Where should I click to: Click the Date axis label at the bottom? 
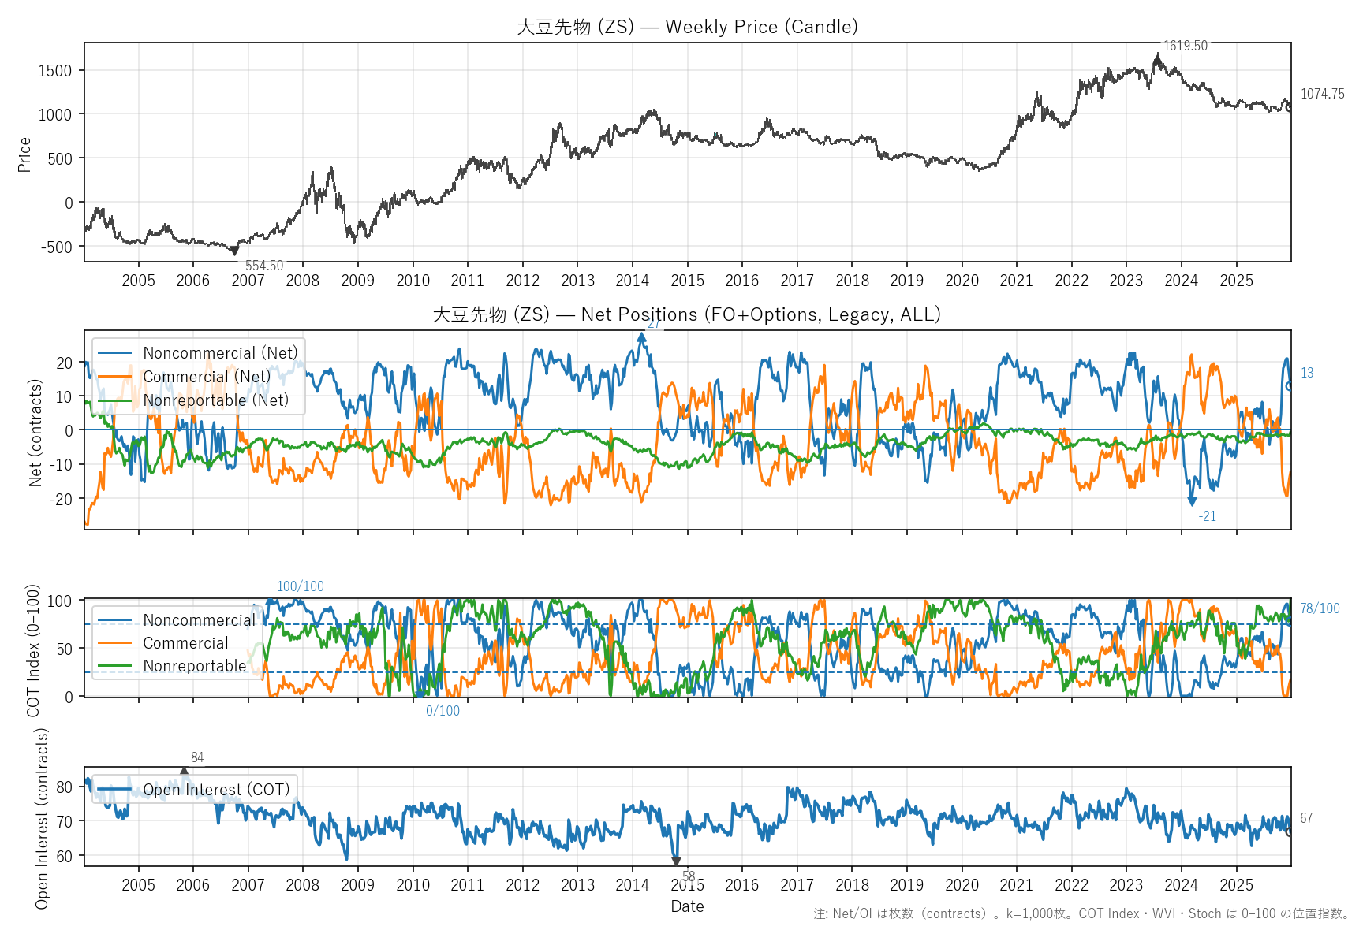(x=687, y=906)
